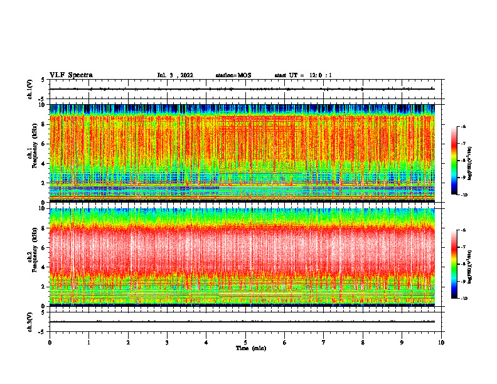This screenshot has width=497, height=384.
Task: Click the ch.1 frequency tick label "8"
Action: point(43,124)
